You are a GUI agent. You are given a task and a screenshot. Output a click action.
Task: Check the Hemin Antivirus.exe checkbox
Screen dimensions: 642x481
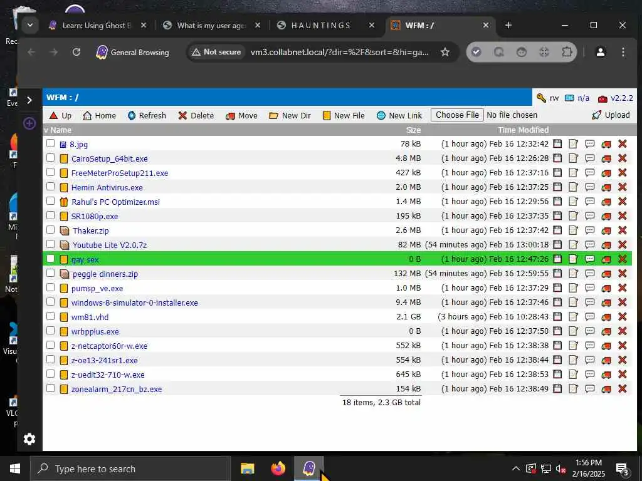coord(50,186)
